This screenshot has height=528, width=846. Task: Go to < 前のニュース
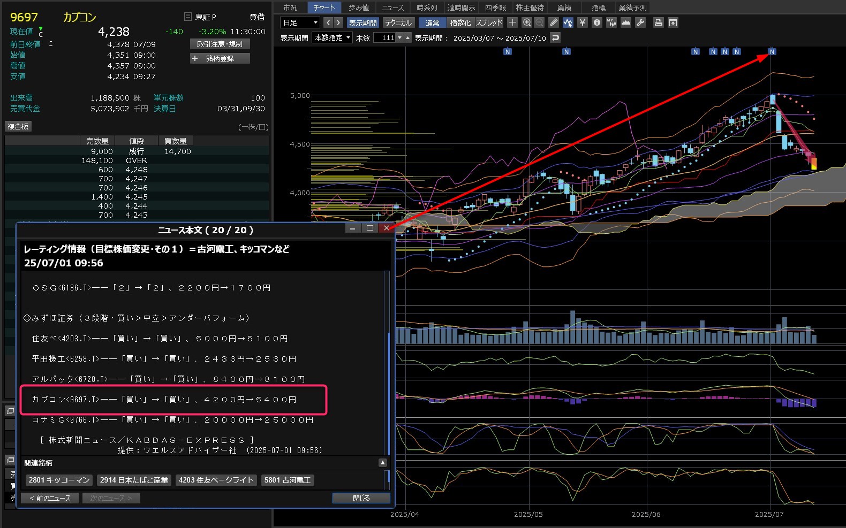[50, 498]
